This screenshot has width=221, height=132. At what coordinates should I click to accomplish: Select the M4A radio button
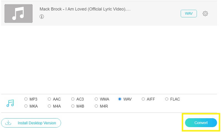(49, 106)
